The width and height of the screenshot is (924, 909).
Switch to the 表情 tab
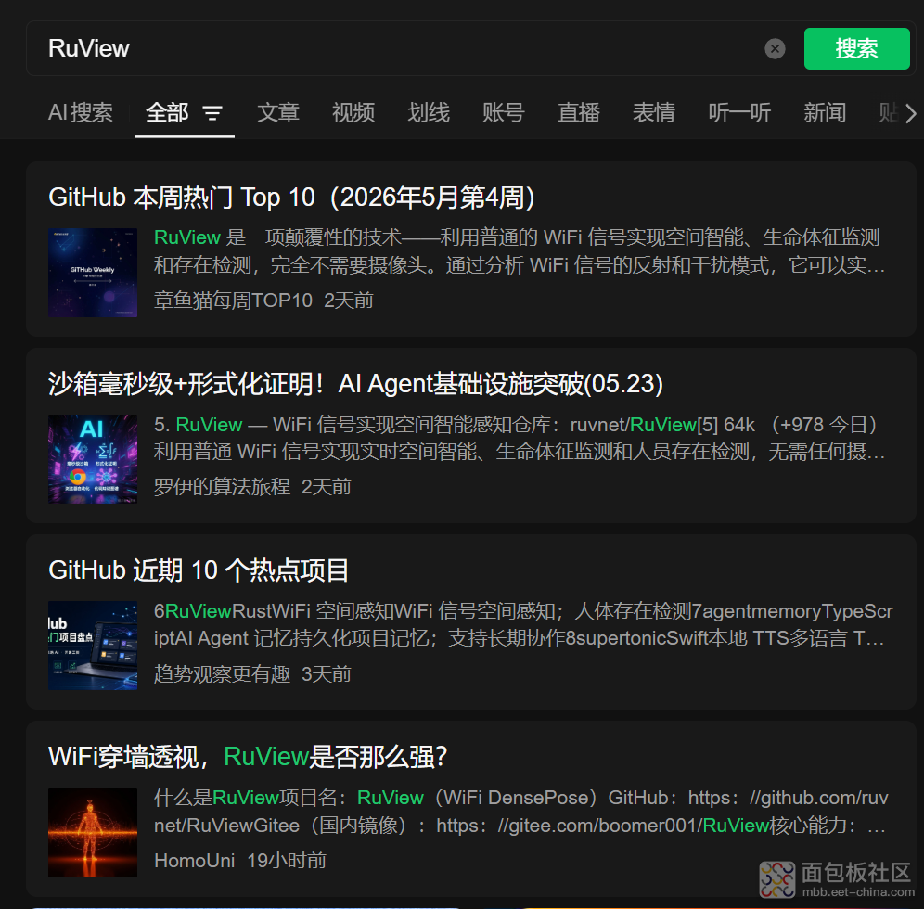653,112
